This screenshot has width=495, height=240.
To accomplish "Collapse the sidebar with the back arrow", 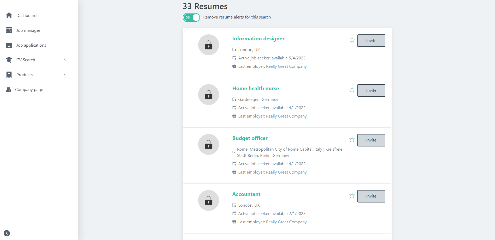I will tap(7, 233).
